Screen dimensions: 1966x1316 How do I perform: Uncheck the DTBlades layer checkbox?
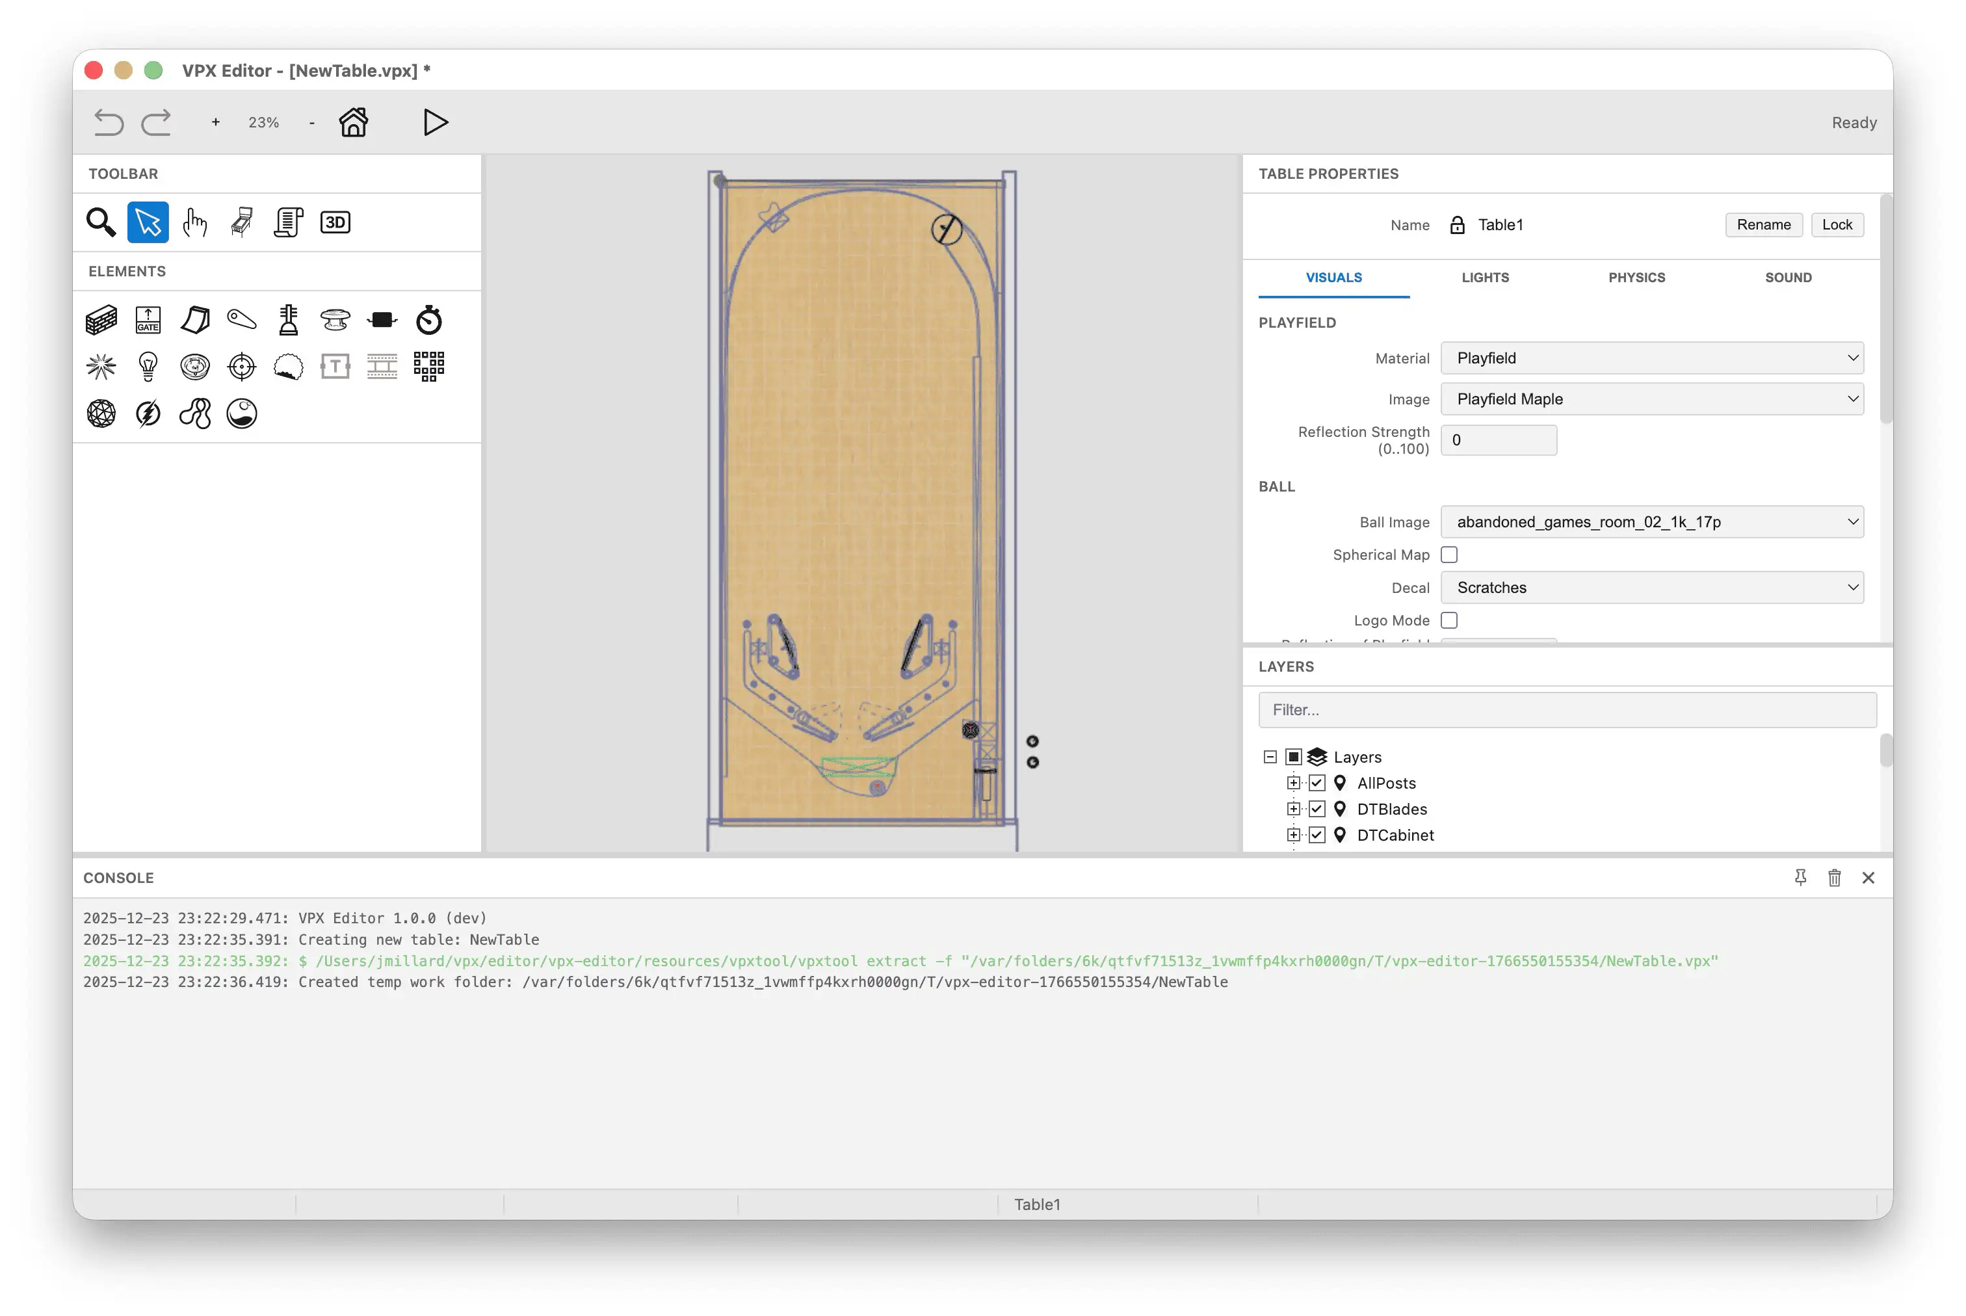[1317, 809]
